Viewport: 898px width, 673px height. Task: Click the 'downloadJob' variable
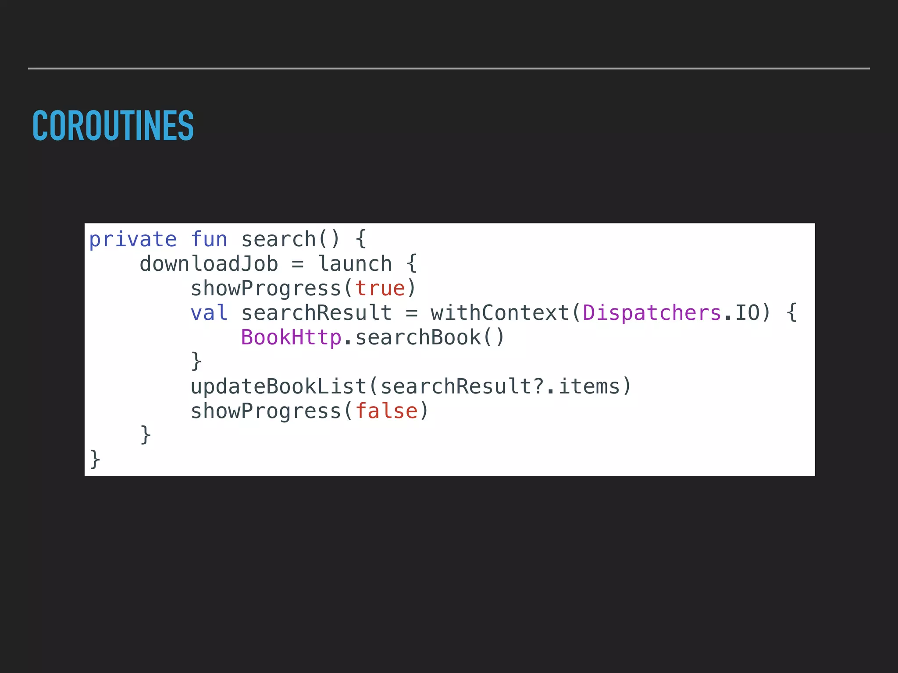209,264
